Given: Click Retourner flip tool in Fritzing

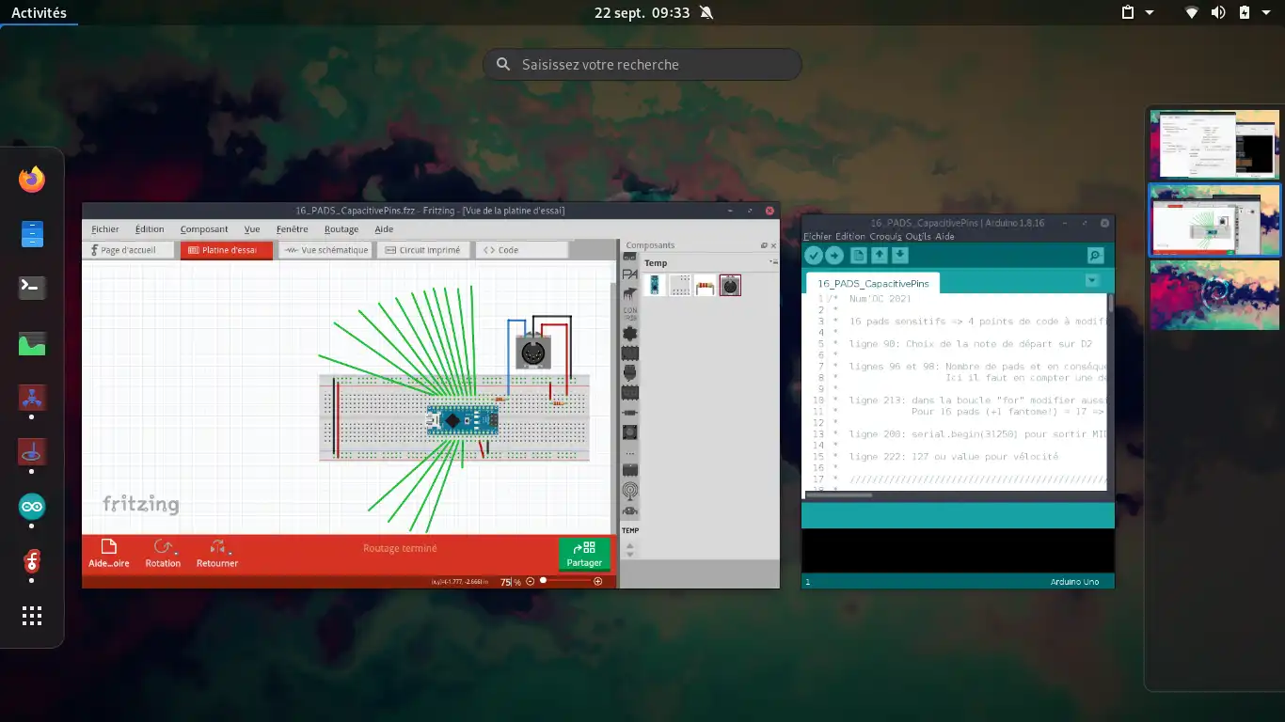Looking at the screenshot, I should coord(217,553).
